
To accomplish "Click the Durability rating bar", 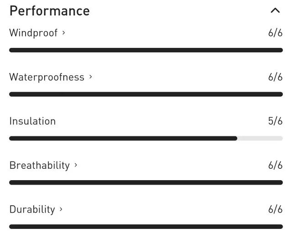I will [x=146, y=227].
